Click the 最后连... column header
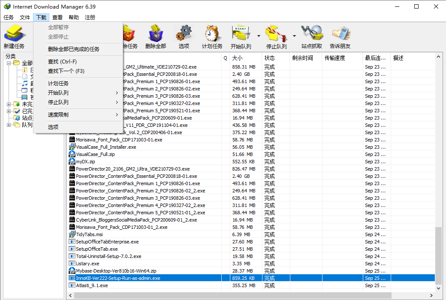 tap(377, 58)
